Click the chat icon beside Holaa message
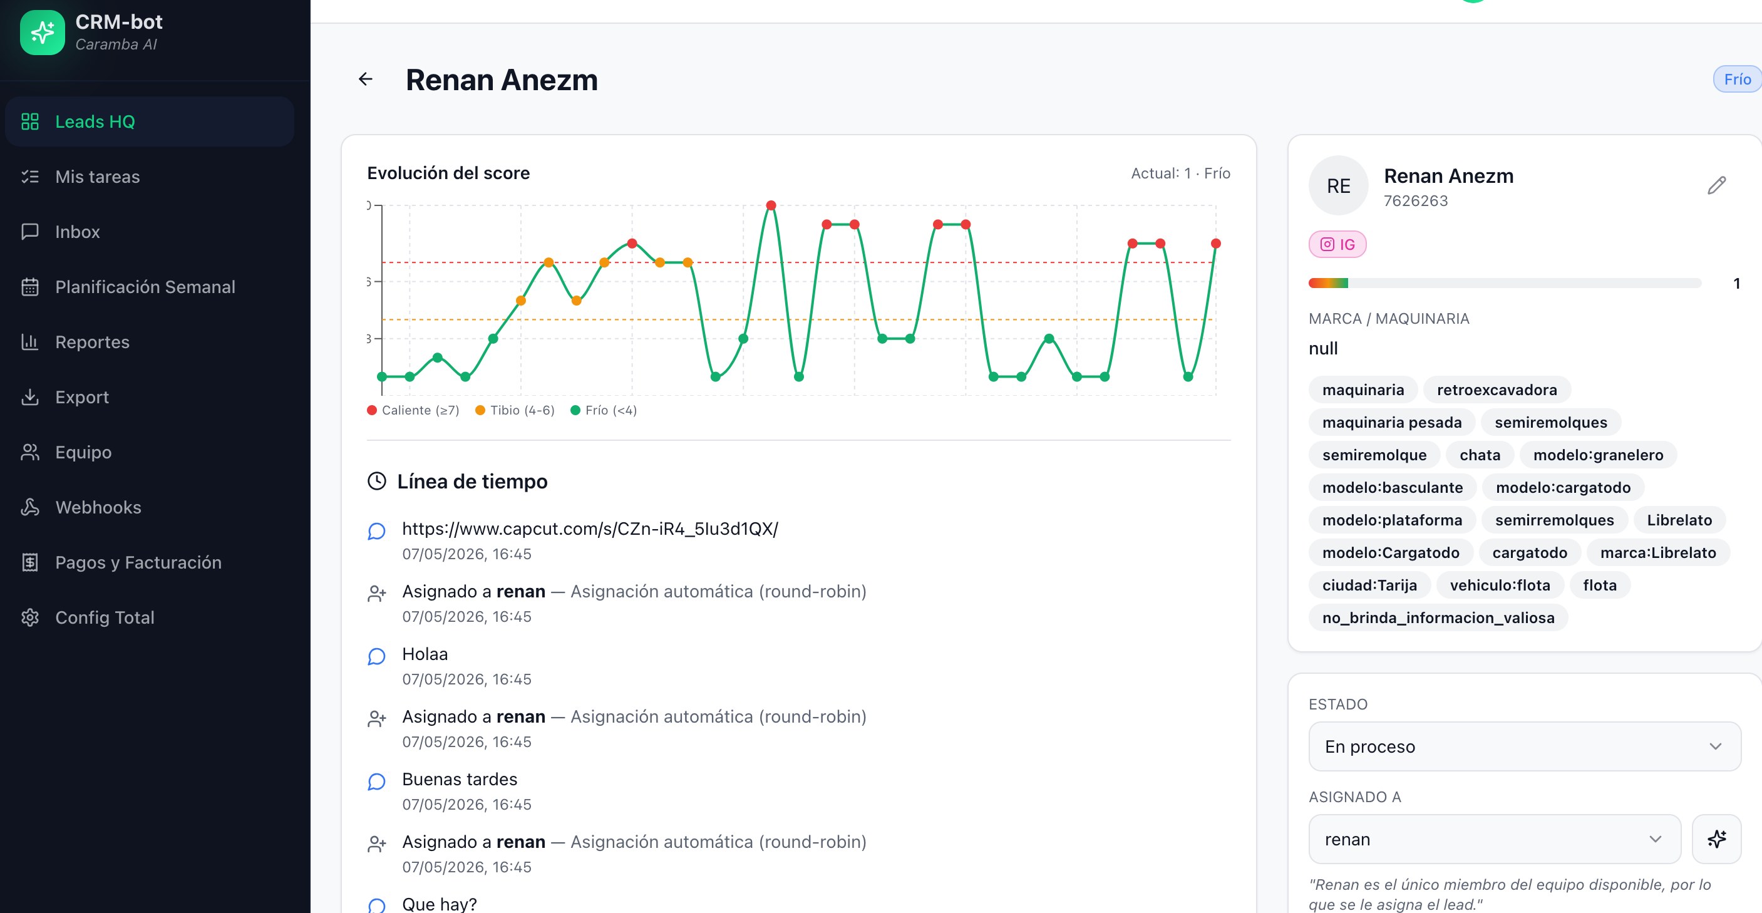Viewport: 1762px width, 913px height. click(x=377, y=656)
